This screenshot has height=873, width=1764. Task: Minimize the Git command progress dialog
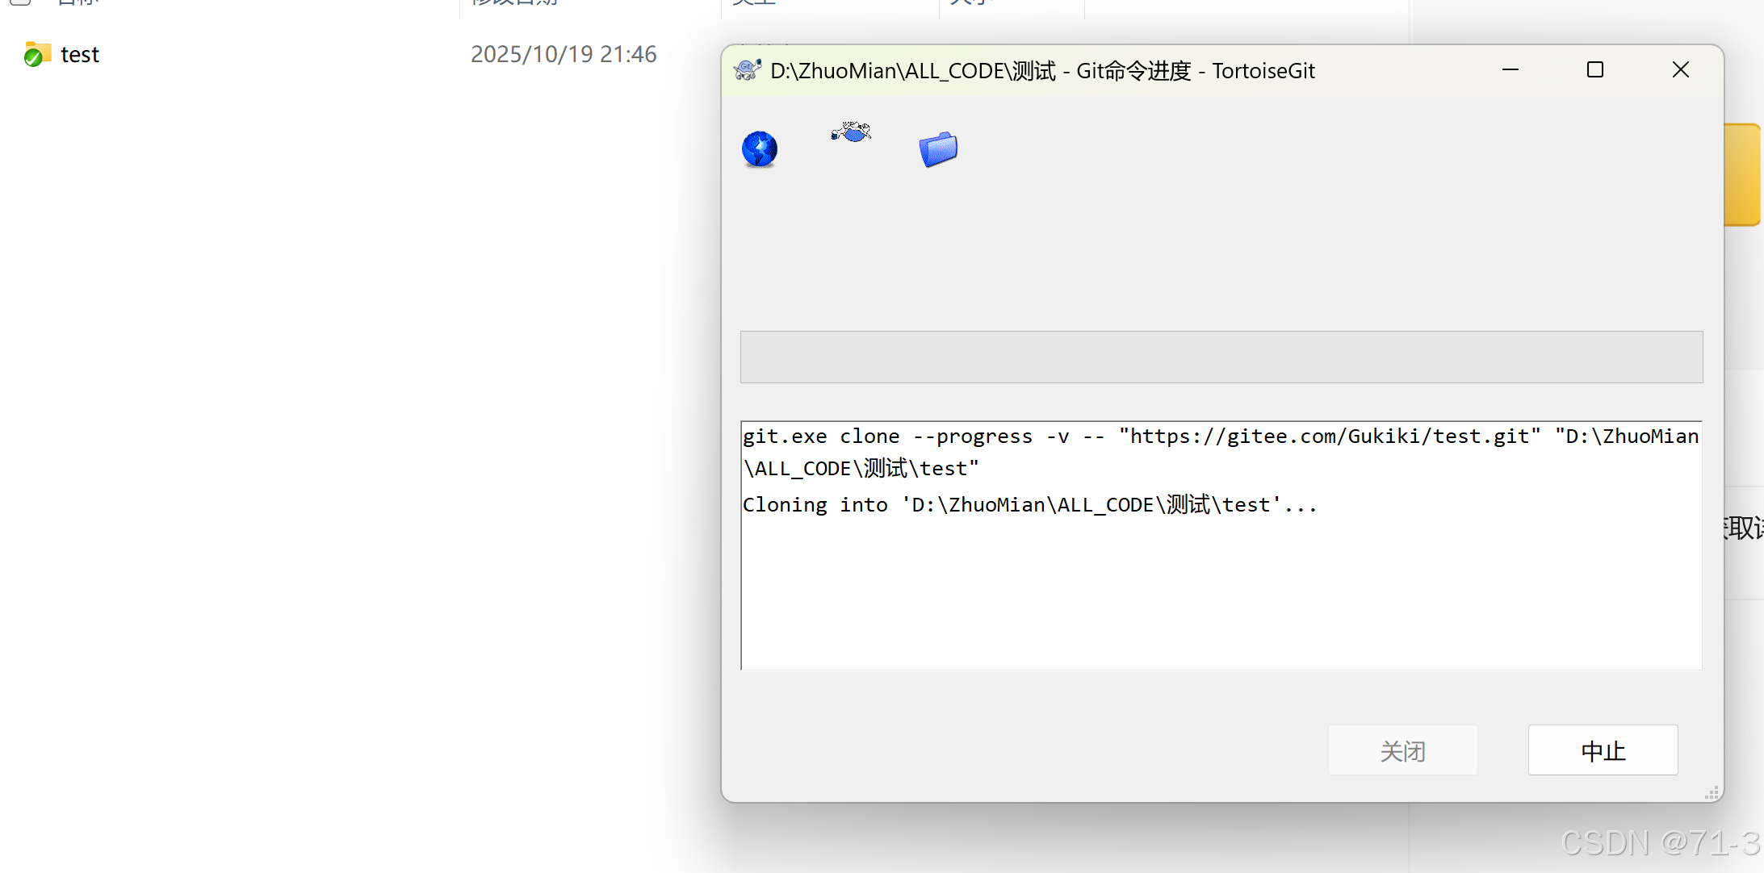[x=1510, y=70]
